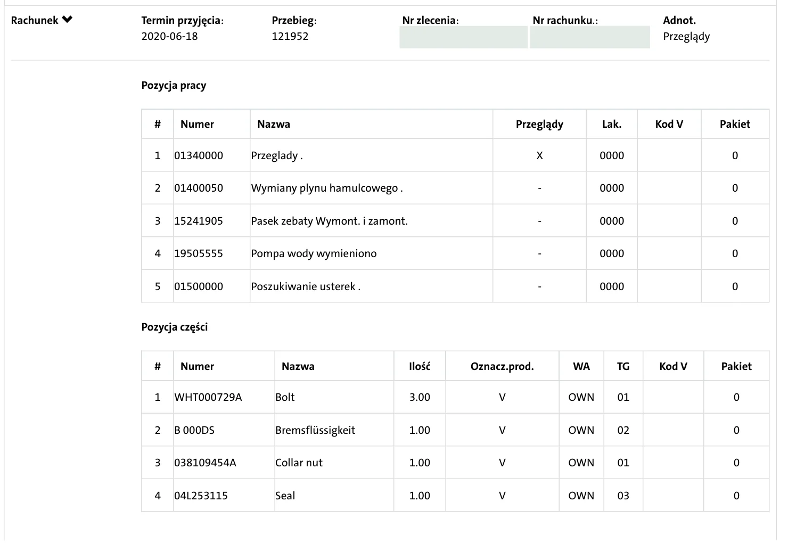Select work number 01340000
Viewport: 788px width, 543px height.
coord(199,155)
